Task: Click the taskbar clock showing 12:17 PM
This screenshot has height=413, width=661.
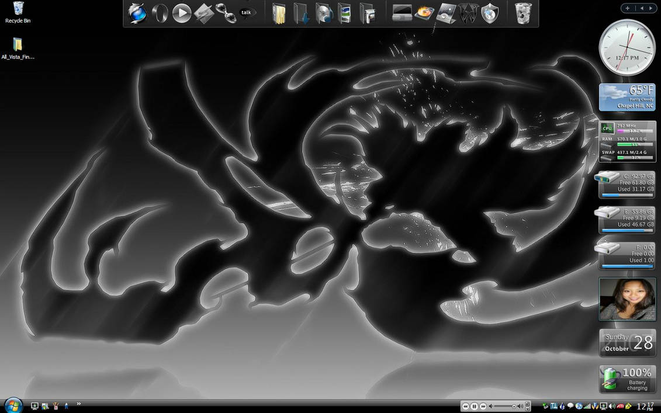Action: click(645, 406)
